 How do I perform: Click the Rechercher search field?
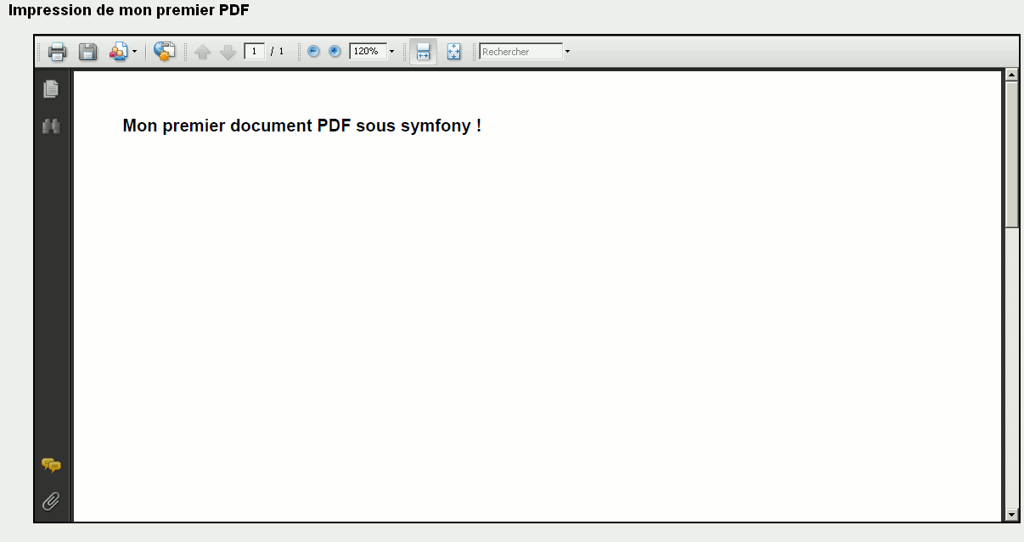point(520,52)
